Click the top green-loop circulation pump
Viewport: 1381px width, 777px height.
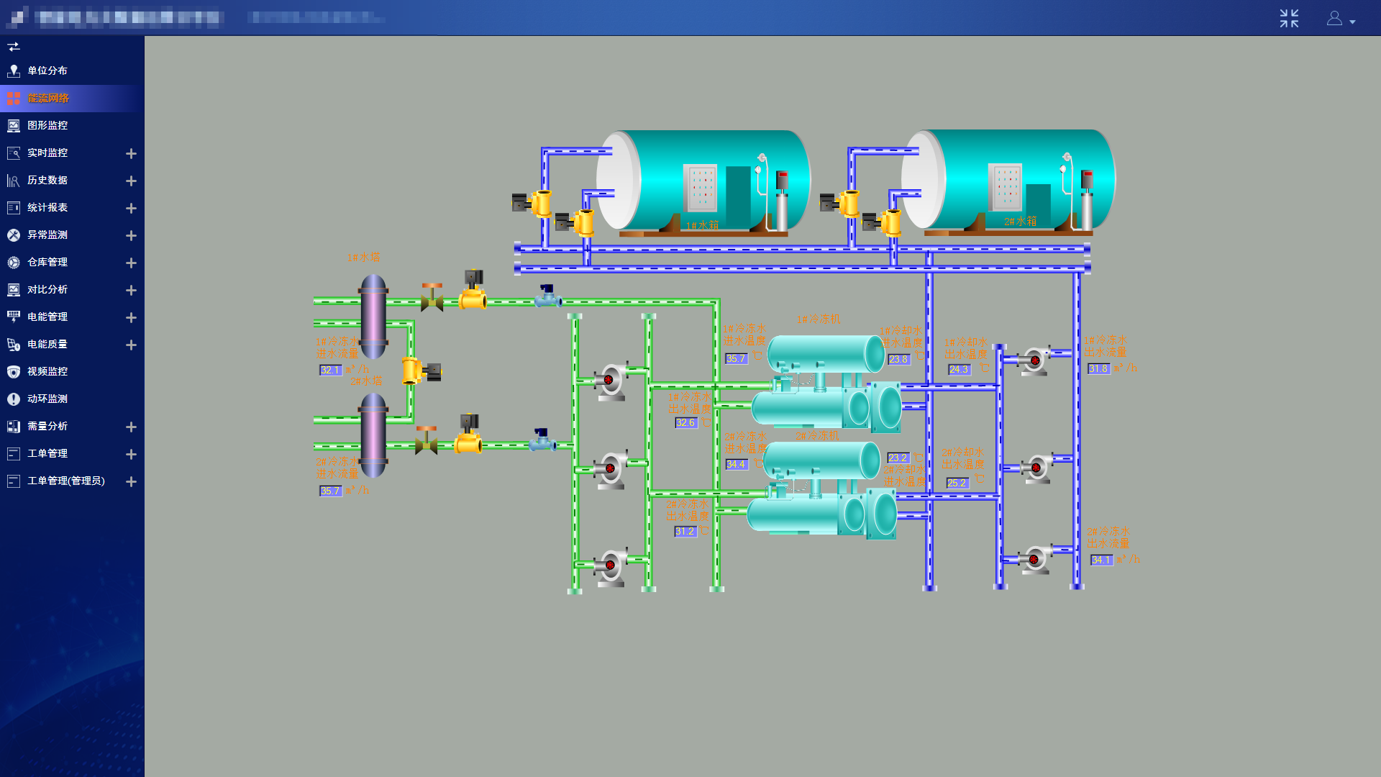[x=611, y=381]
